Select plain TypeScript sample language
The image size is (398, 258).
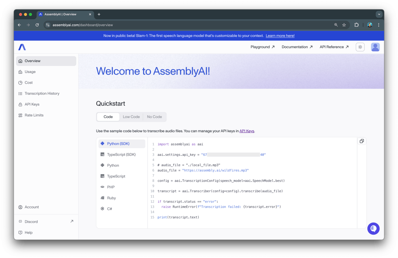click(x=122, y=176)
